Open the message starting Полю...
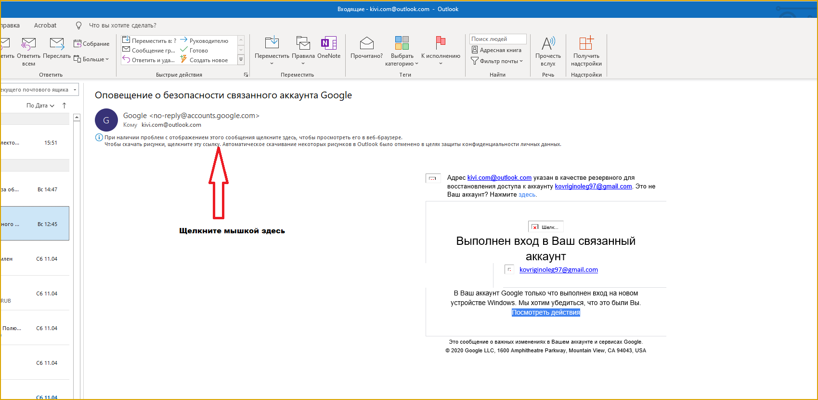The image size is (818, 400). point(35,328)
